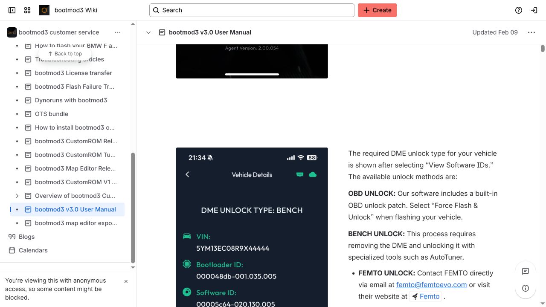Screen dimensions: 546x307
Task: Open the comments panel icon
Action: [x=526, y=271]
